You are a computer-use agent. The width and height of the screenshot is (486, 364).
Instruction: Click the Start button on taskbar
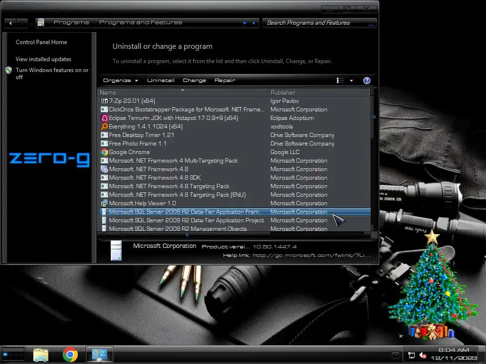click(12, 355)
